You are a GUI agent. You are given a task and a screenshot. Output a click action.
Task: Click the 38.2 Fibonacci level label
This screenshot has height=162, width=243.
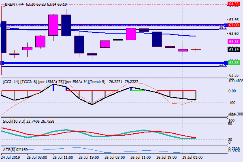point(222,28)
